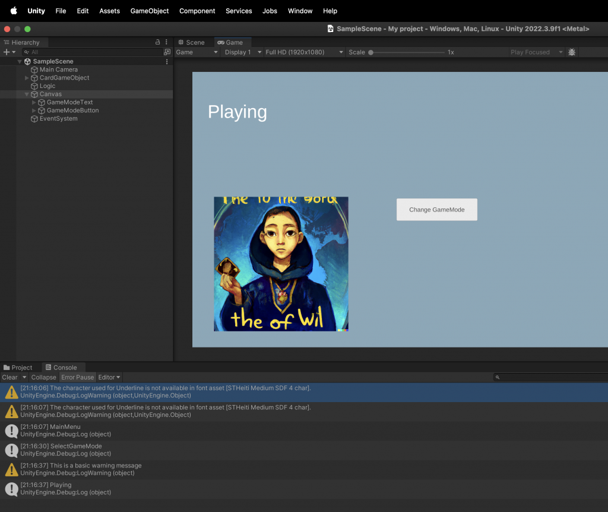The width and height of the screenshot is (608, 512).
Task: Open the Jobs menu
Action: pos(270,11)
